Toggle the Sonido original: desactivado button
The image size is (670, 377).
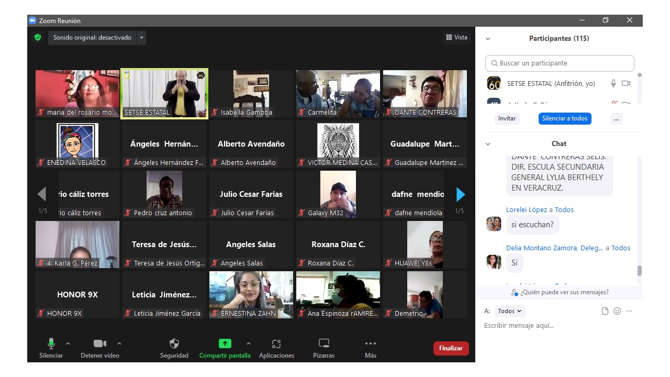[93, 38]
